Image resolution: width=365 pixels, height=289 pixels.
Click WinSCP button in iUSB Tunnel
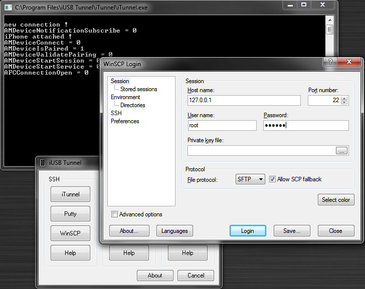(x=70, y=233)
